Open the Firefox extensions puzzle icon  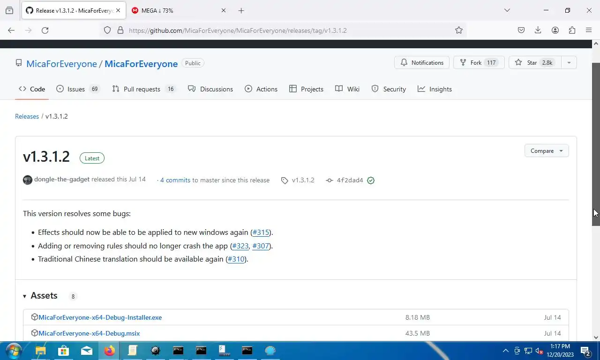[x=572, y=30]
